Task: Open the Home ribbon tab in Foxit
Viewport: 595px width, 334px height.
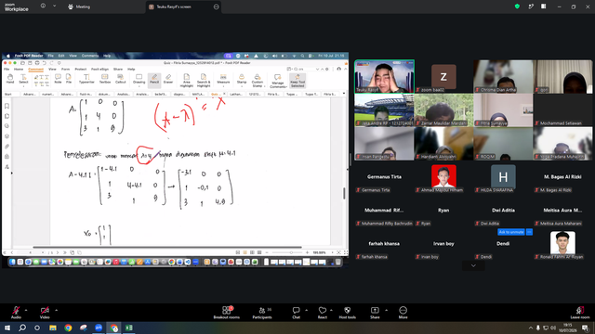Action: pos(19,70)
